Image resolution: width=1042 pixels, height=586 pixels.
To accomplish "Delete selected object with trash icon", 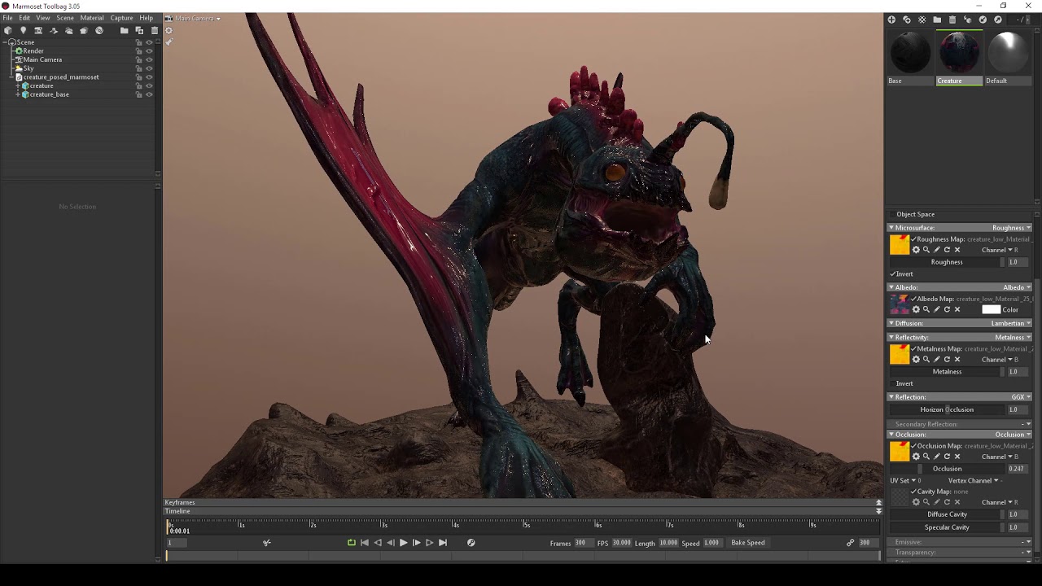I will pos(155,30).
